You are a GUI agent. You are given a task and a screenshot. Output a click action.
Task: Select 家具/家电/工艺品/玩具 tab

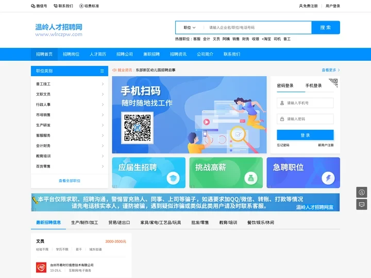[161, 222]
